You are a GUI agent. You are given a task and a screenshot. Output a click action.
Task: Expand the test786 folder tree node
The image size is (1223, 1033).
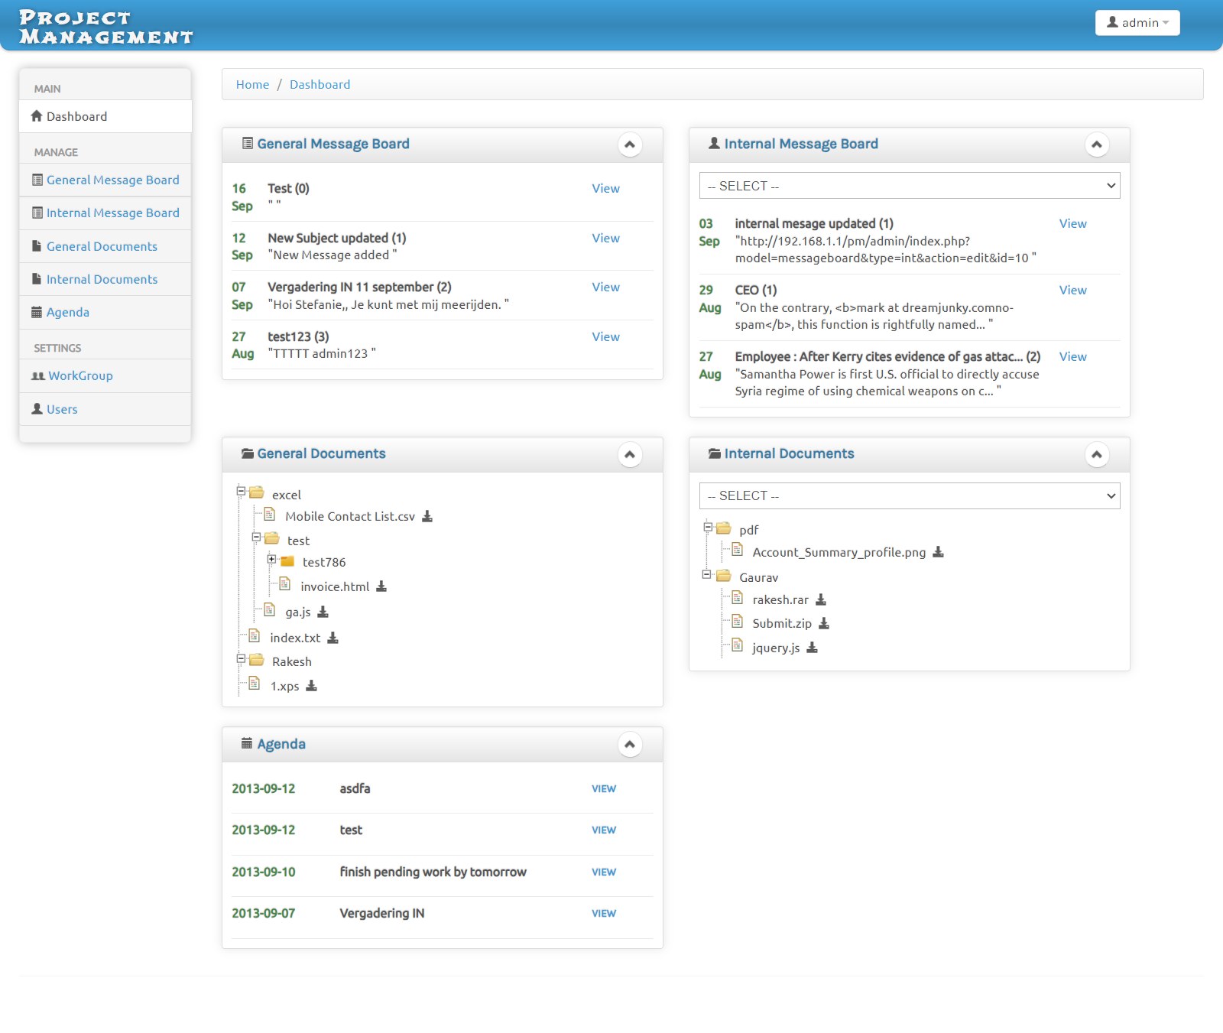(x=271, y=559)
